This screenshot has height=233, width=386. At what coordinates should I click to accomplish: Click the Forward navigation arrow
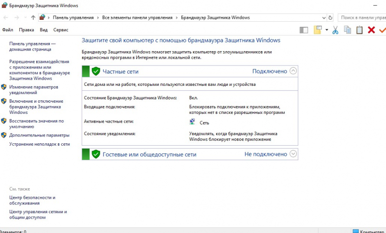point(16,17)
